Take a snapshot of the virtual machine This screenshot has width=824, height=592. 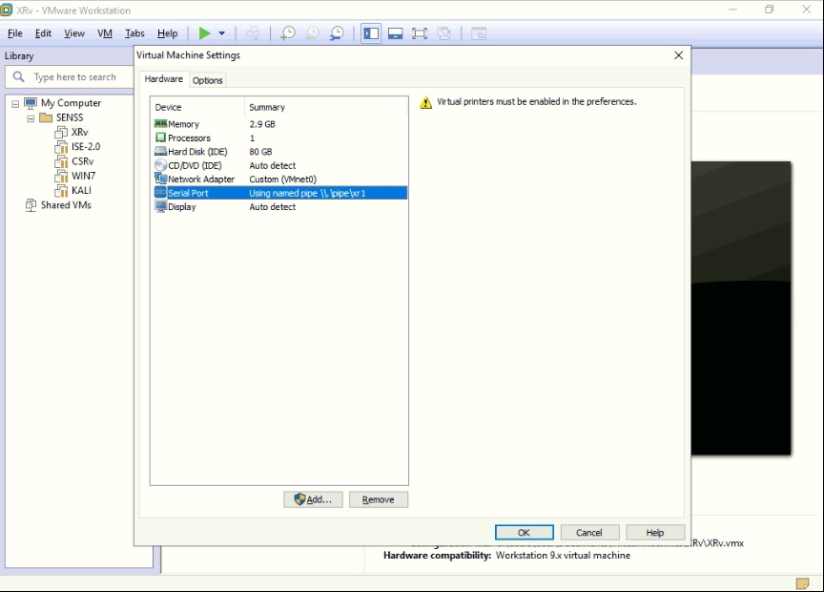(288, 32)
